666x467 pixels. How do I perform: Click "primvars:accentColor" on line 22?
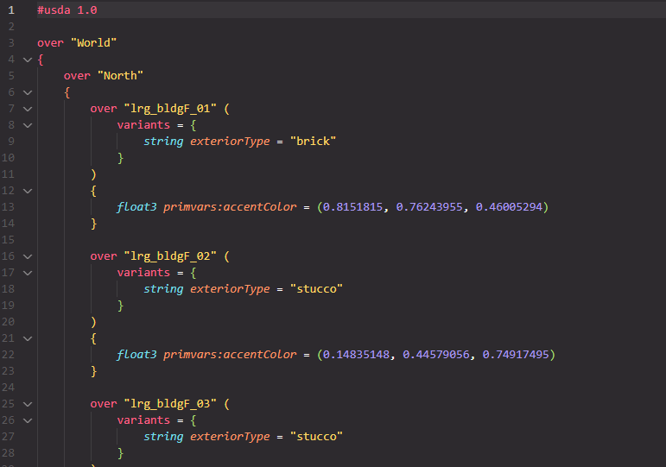pos(230,355)
